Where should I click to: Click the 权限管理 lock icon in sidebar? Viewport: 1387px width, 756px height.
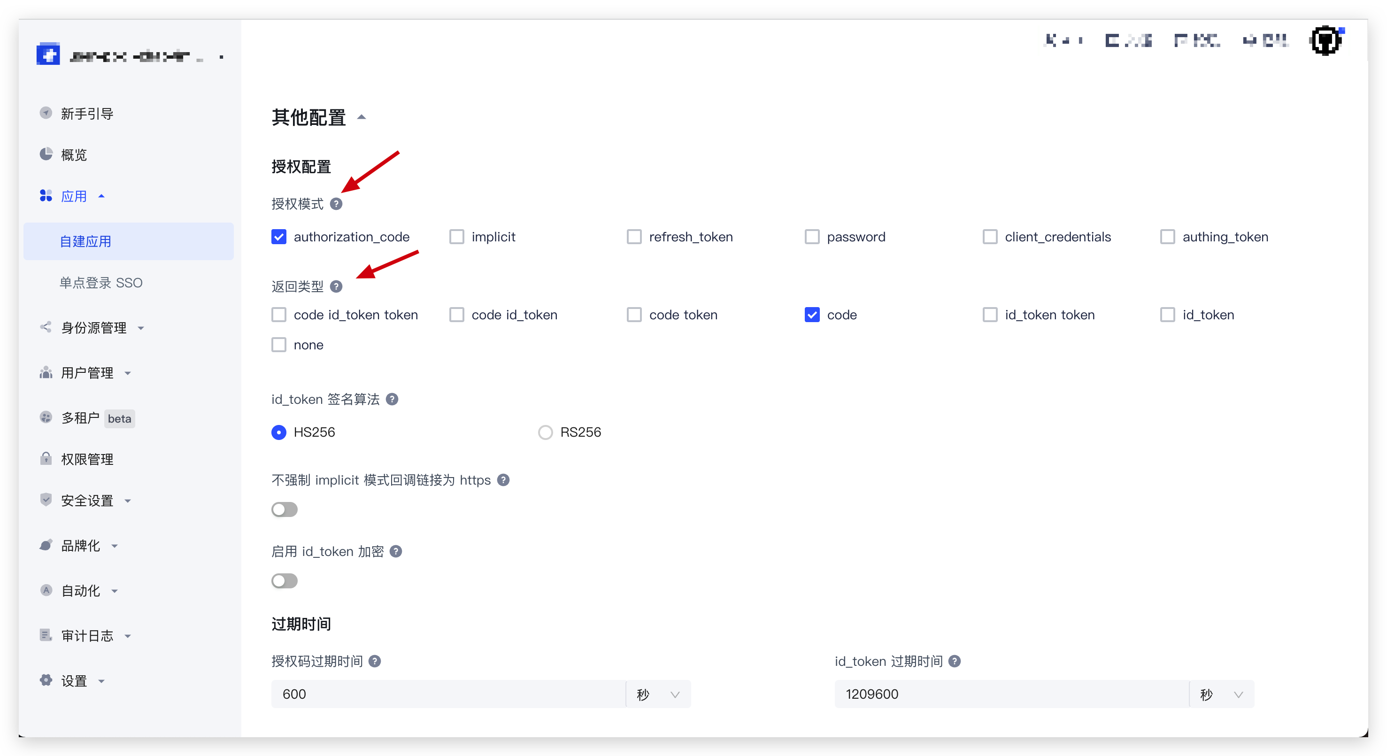pyautogui.click(x=46, y=459)
